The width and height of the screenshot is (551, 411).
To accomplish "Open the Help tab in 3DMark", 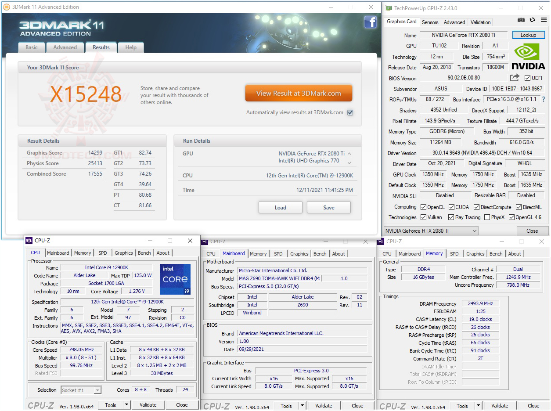I will coord(131,47).
